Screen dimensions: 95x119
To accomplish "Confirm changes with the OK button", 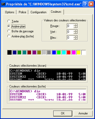I will pyautogui.click(x=63, y=113).
